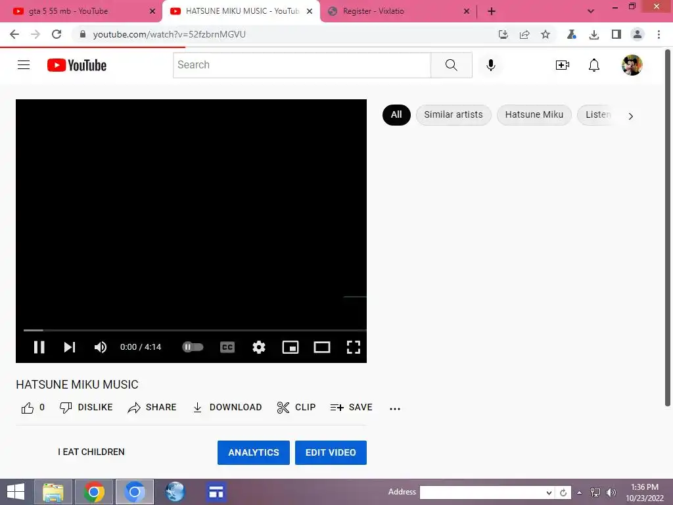This screenshot has width=673, height=505.
Task: Open notifications bell
Action: tap(594, 65)
